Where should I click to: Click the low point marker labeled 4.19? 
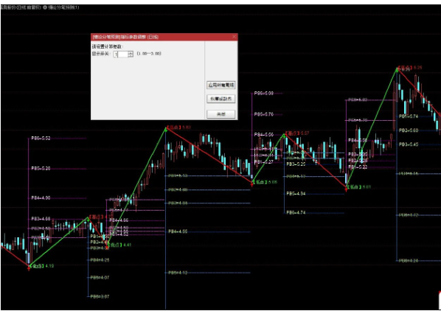[41, 266]
